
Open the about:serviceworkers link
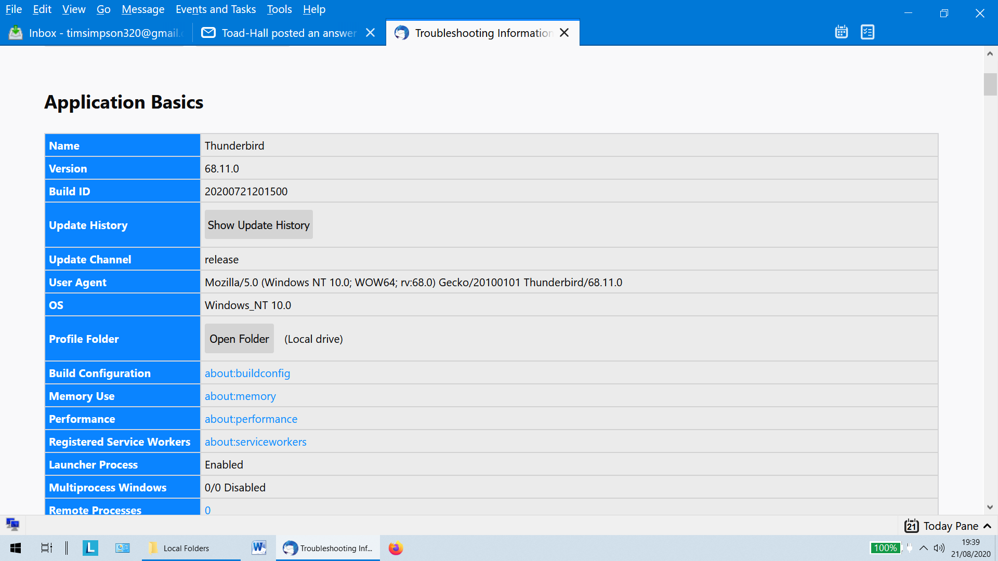coord(256,442)
